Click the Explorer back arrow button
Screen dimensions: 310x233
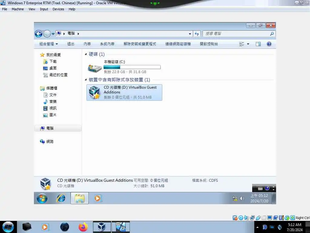click(x=38, y=34)
